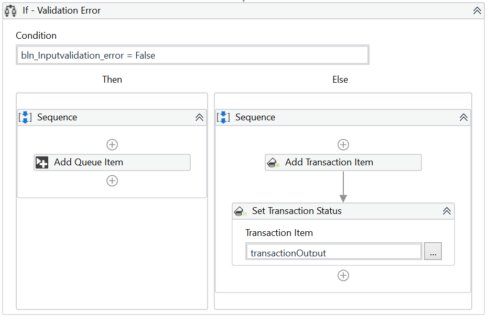This screenshot has width=488, height=316.
Task: Open the expression editor for Transaction Item
Action: [432, 251]
